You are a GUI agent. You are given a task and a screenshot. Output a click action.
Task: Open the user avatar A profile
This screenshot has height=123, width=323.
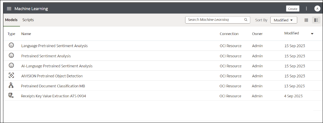click(x=317, y=9)
